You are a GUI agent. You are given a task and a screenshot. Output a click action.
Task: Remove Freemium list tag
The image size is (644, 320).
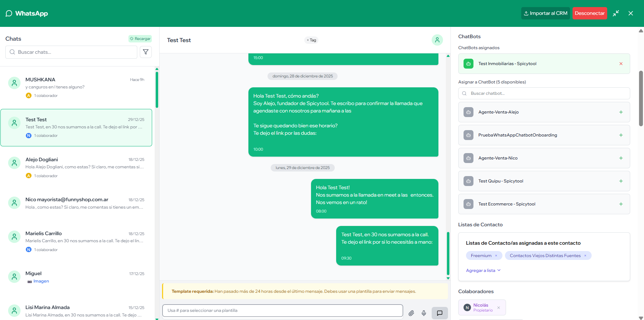[x=496, y=256]
